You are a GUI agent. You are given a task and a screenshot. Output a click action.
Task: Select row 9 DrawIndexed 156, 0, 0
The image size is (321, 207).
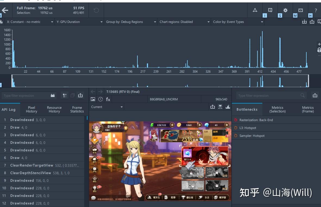coord(42,180)
